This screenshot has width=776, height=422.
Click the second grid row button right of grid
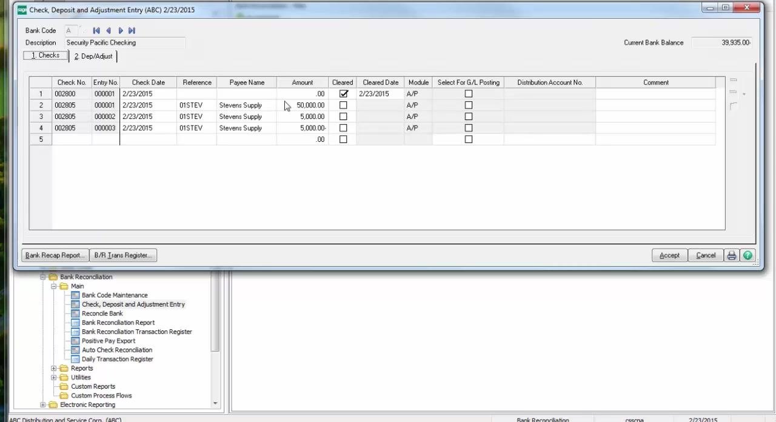pos(733,92)
